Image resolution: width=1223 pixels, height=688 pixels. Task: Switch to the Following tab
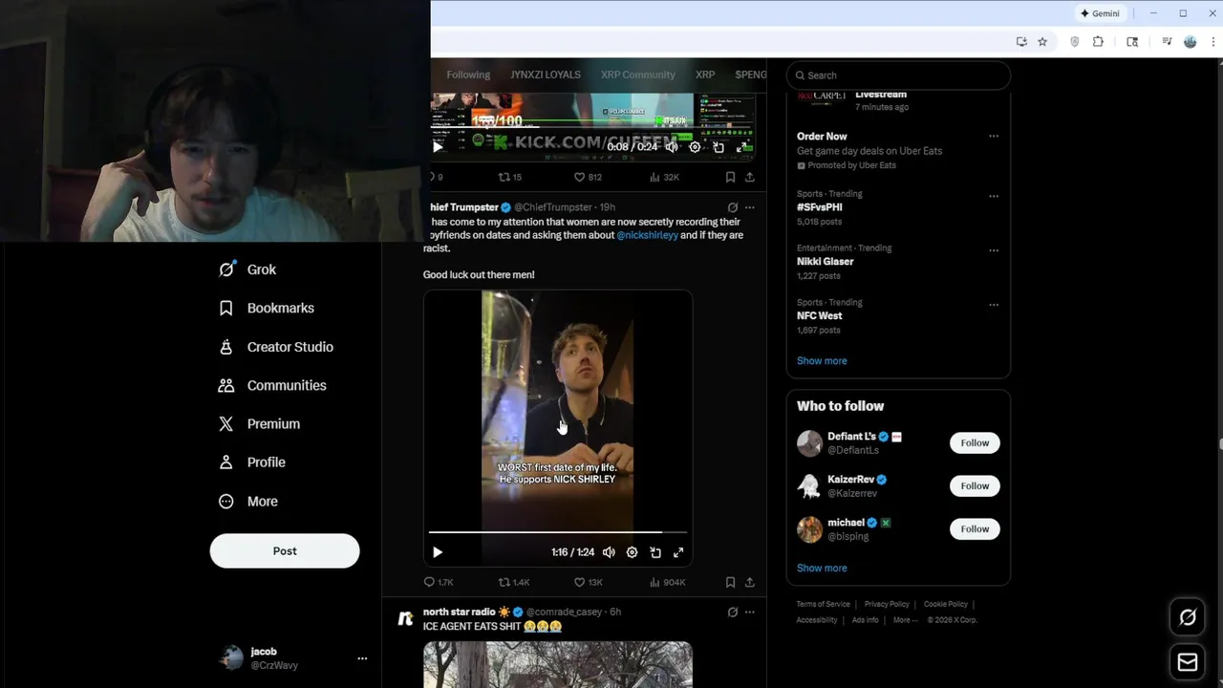tap(468, 75)
